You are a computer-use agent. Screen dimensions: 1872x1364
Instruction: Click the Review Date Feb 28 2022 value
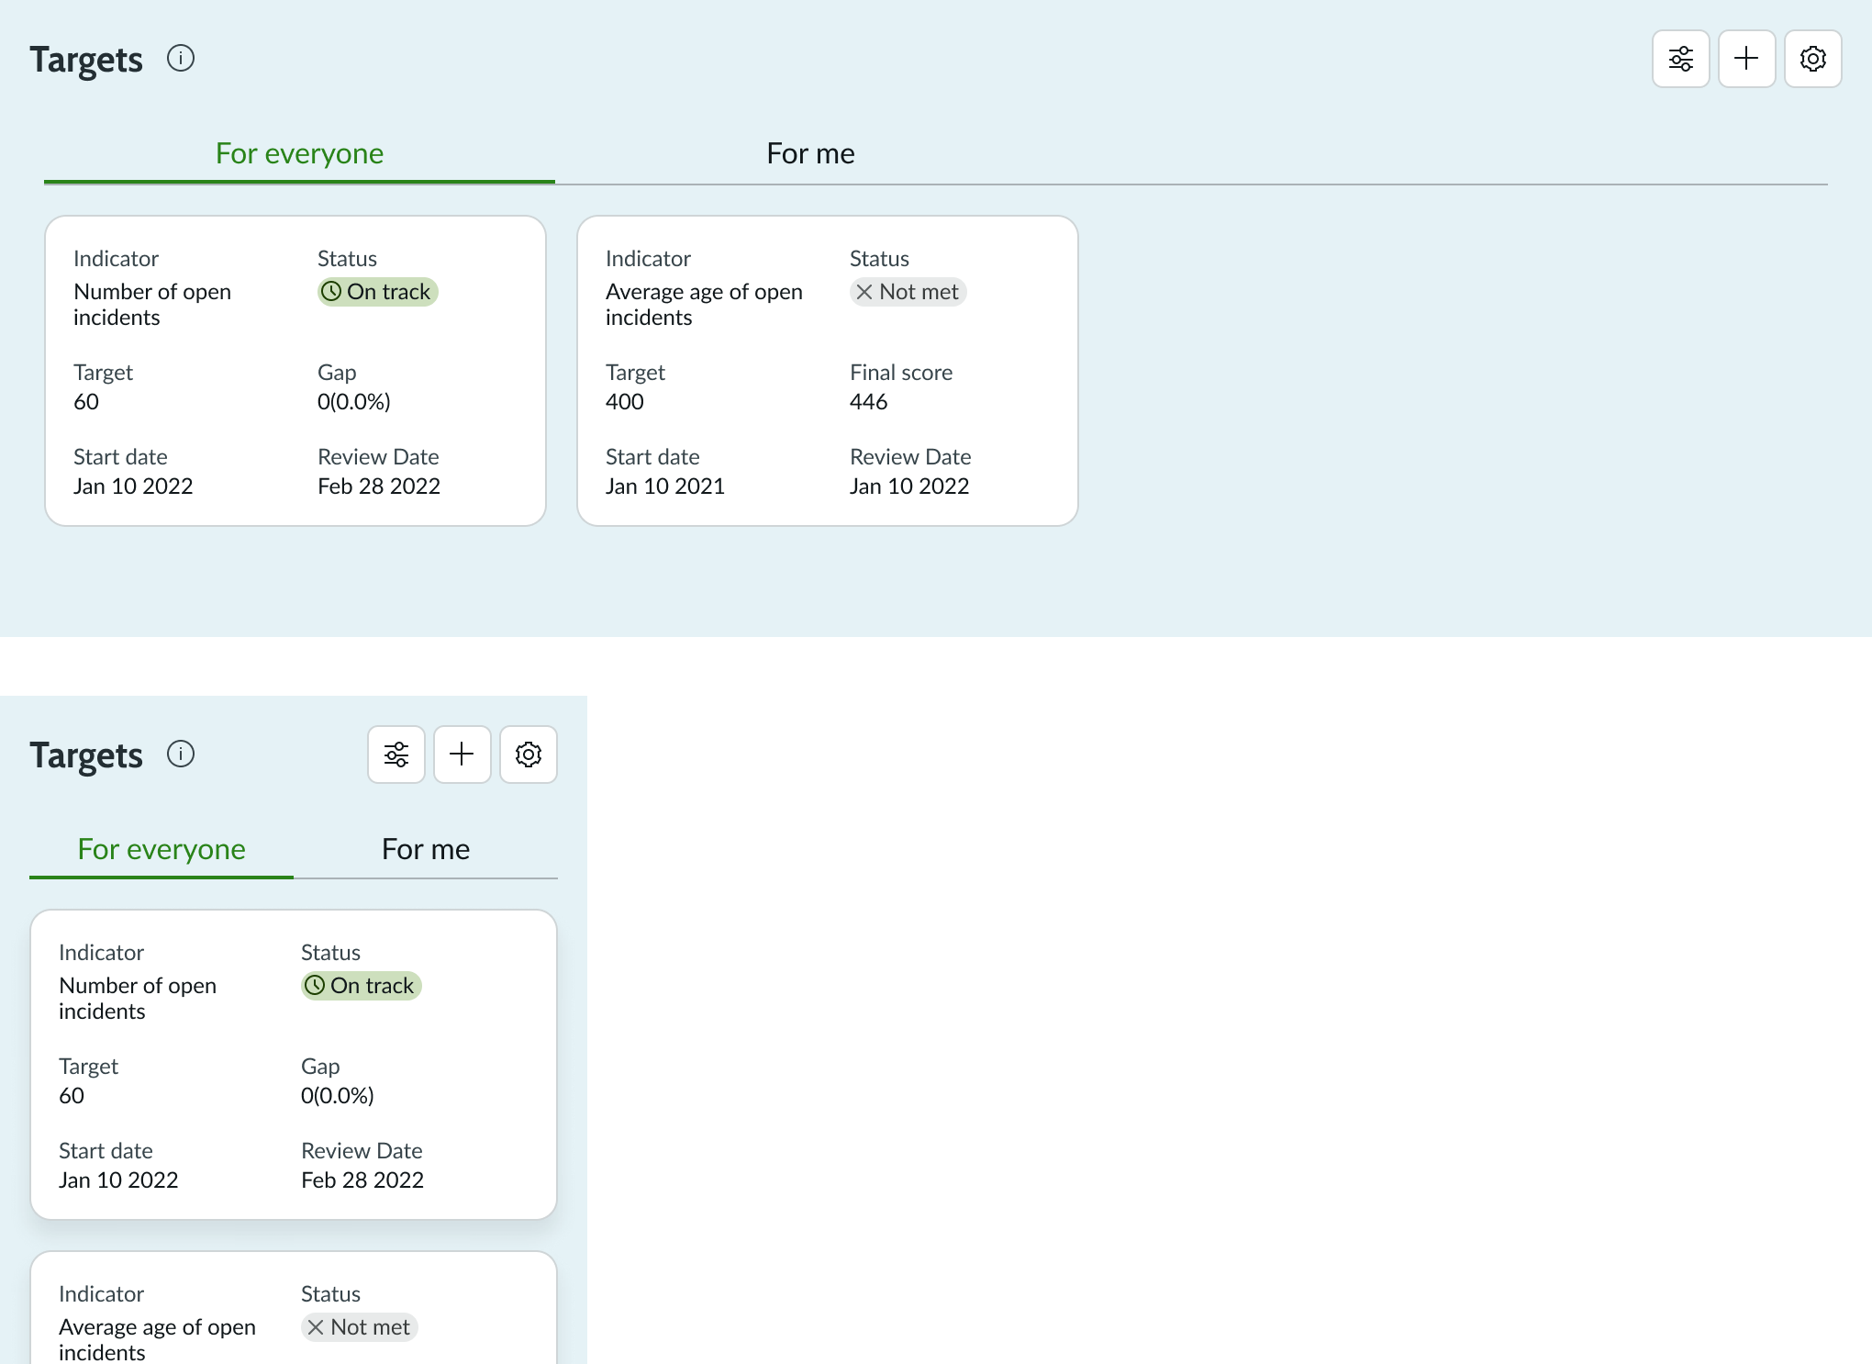(379, 486)
